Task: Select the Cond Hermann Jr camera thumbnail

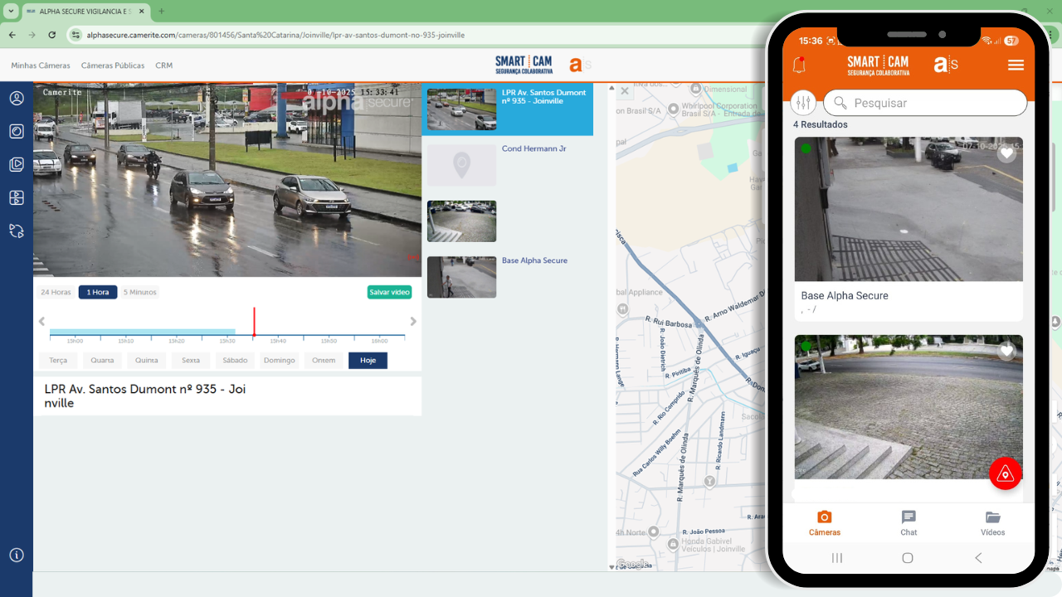Action: point(461,165)
